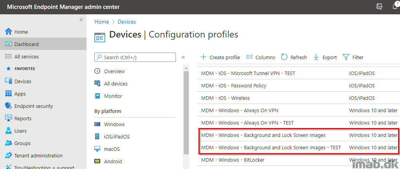Open MDM - Windows - Always On VPN - TEST
400x169 pixels.
pyautogui.click(x=247, y=123)
